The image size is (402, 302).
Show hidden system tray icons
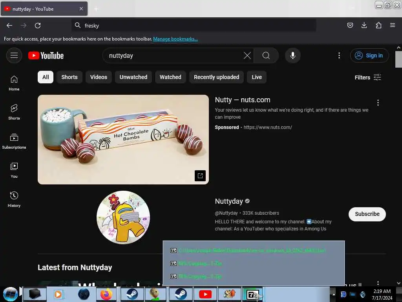tap(334, 294)
